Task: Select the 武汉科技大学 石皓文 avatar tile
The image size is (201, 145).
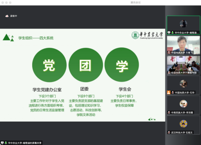Action: click(183, 125)
